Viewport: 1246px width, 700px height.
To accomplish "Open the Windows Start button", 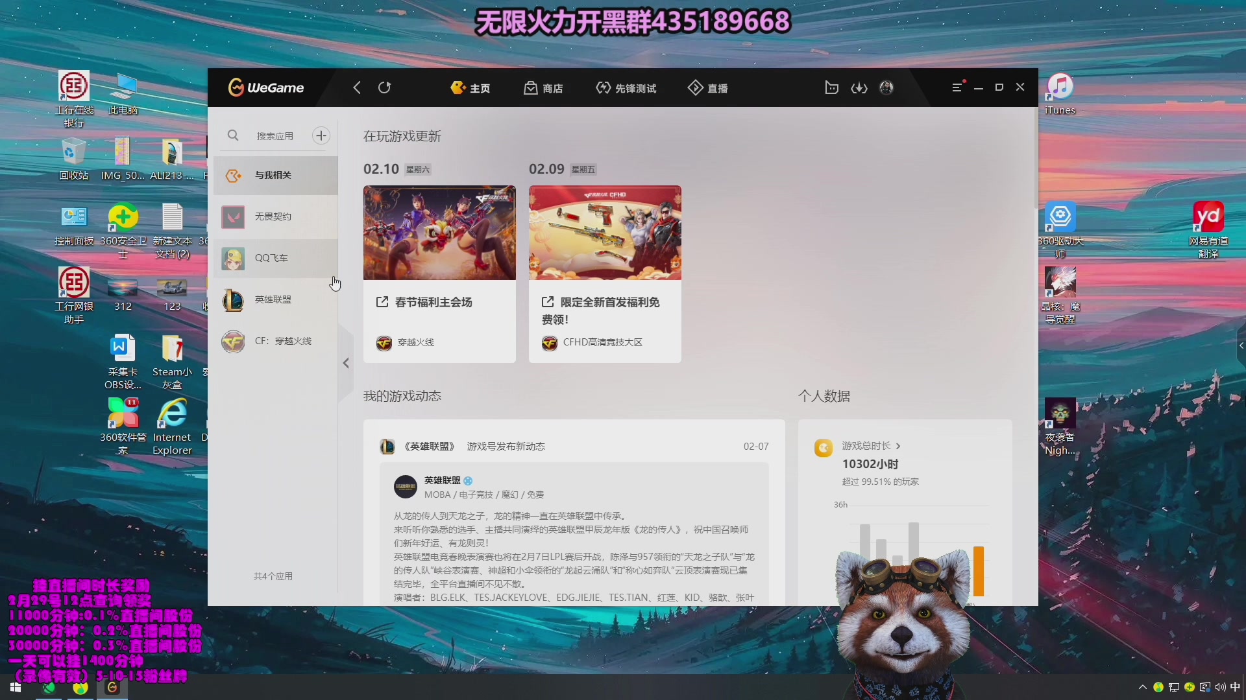I will tap(16, 688).
